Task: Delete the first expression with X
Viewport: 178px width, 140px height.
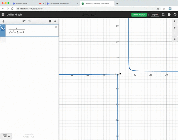Action: 56,27
